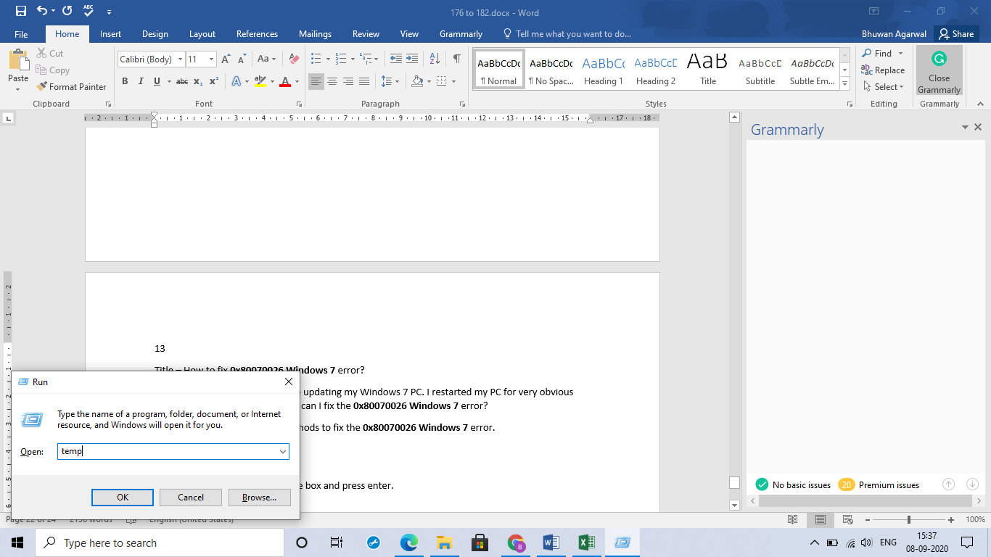Click the Sort paragraph icon
The height and width of the screenshot is (557, 991).
pyautogui.click(x=435, y=59)
